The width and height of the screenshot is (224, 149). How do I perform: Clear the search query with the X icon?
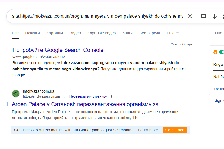coord(190,16)
